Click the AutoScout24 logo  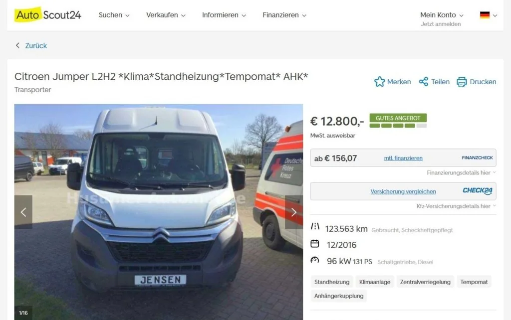click(47, 14)
